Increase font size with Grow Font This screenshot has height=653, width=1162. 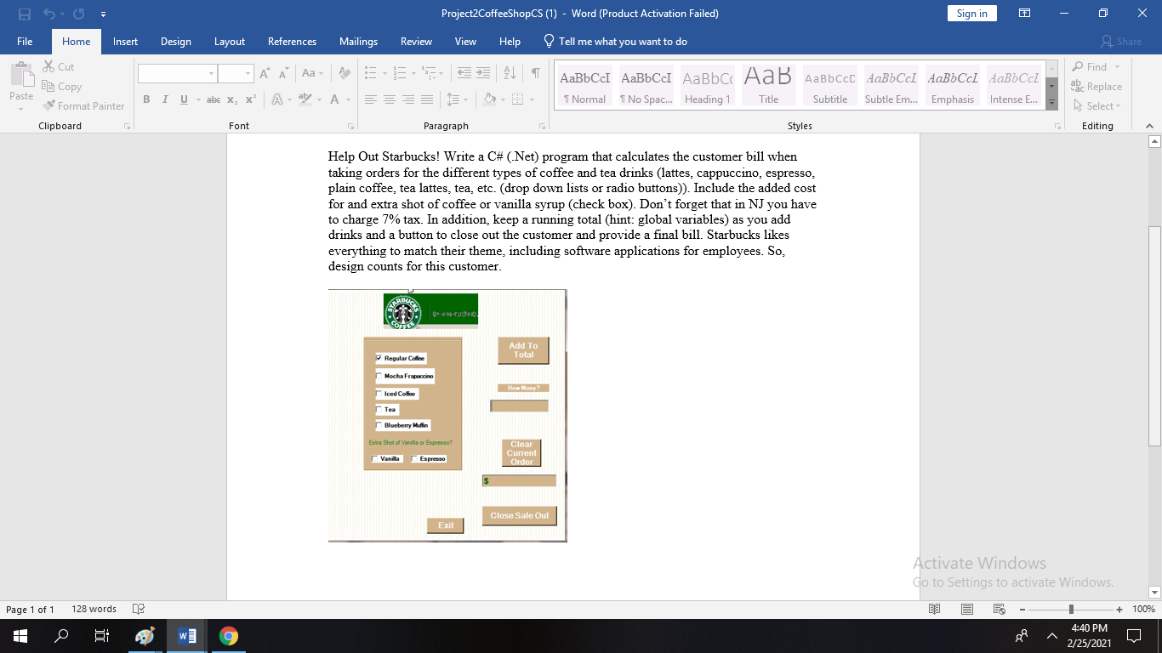[265, 73]
